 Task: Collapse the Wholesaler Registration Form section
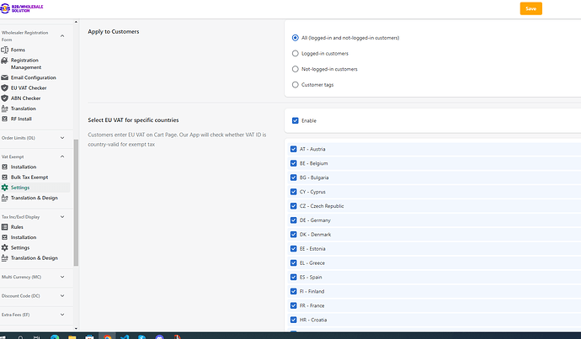[62, 36]
